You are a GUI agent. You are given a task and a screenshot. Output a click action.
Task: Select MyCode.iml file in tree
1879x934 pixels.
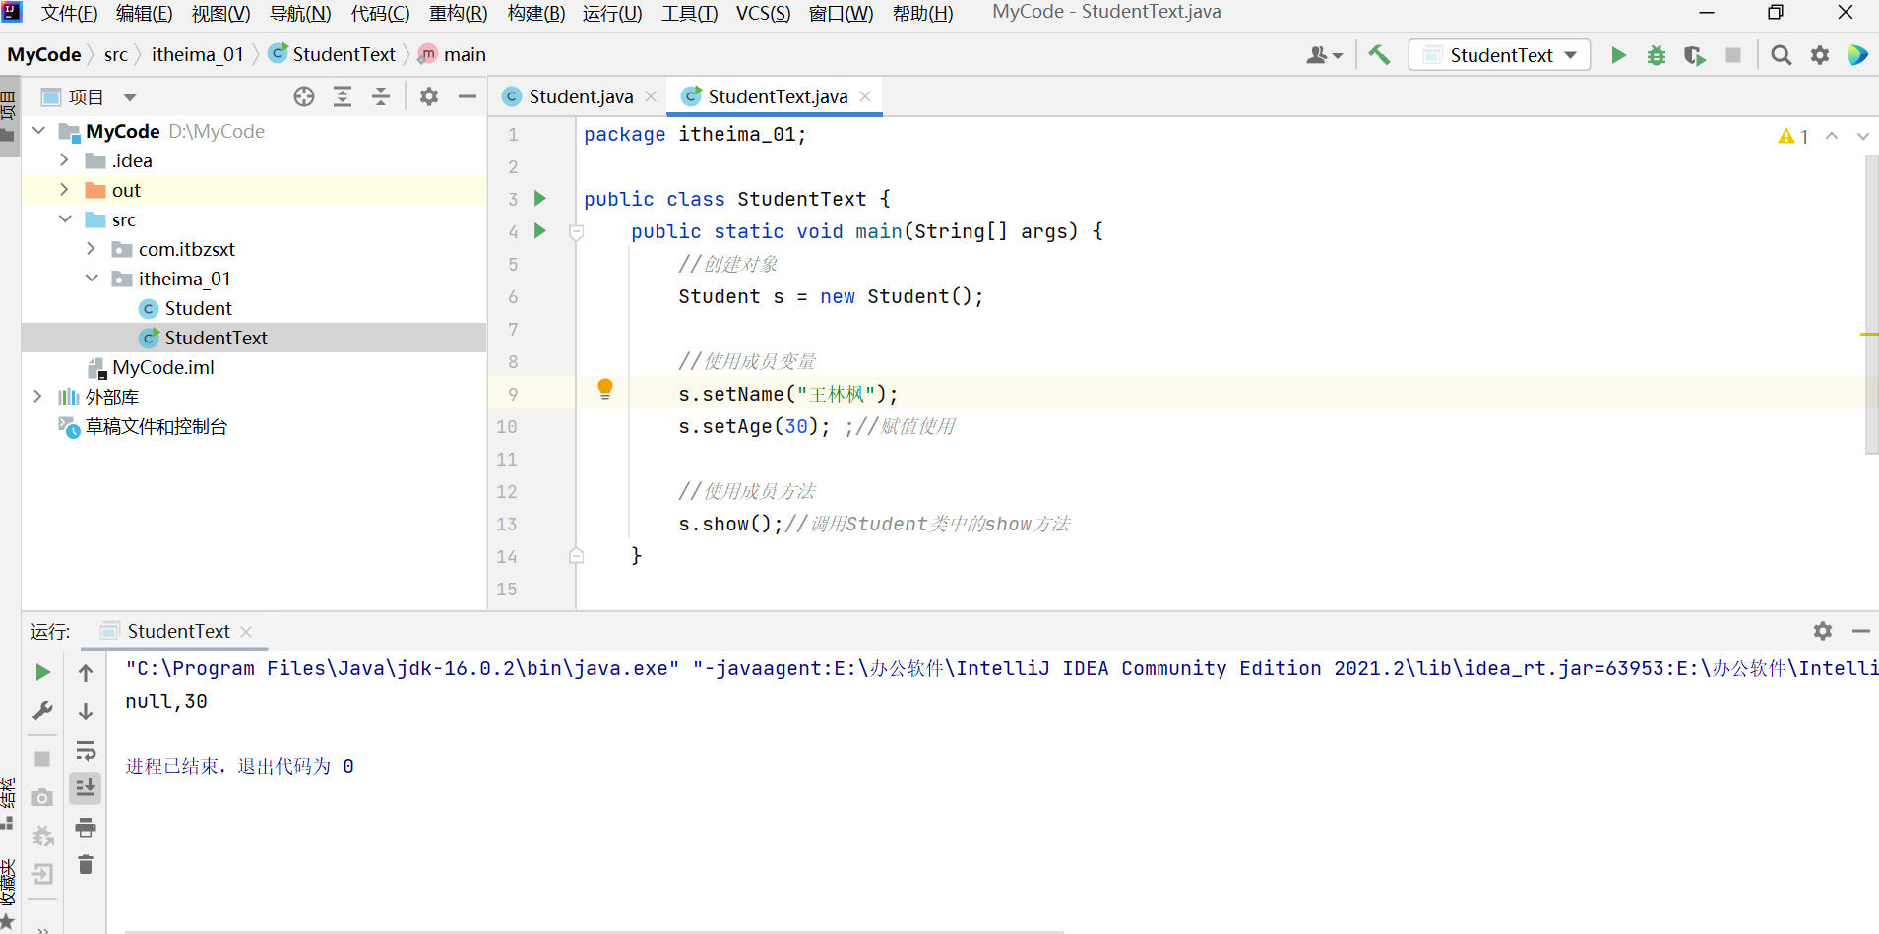(162, 367)
